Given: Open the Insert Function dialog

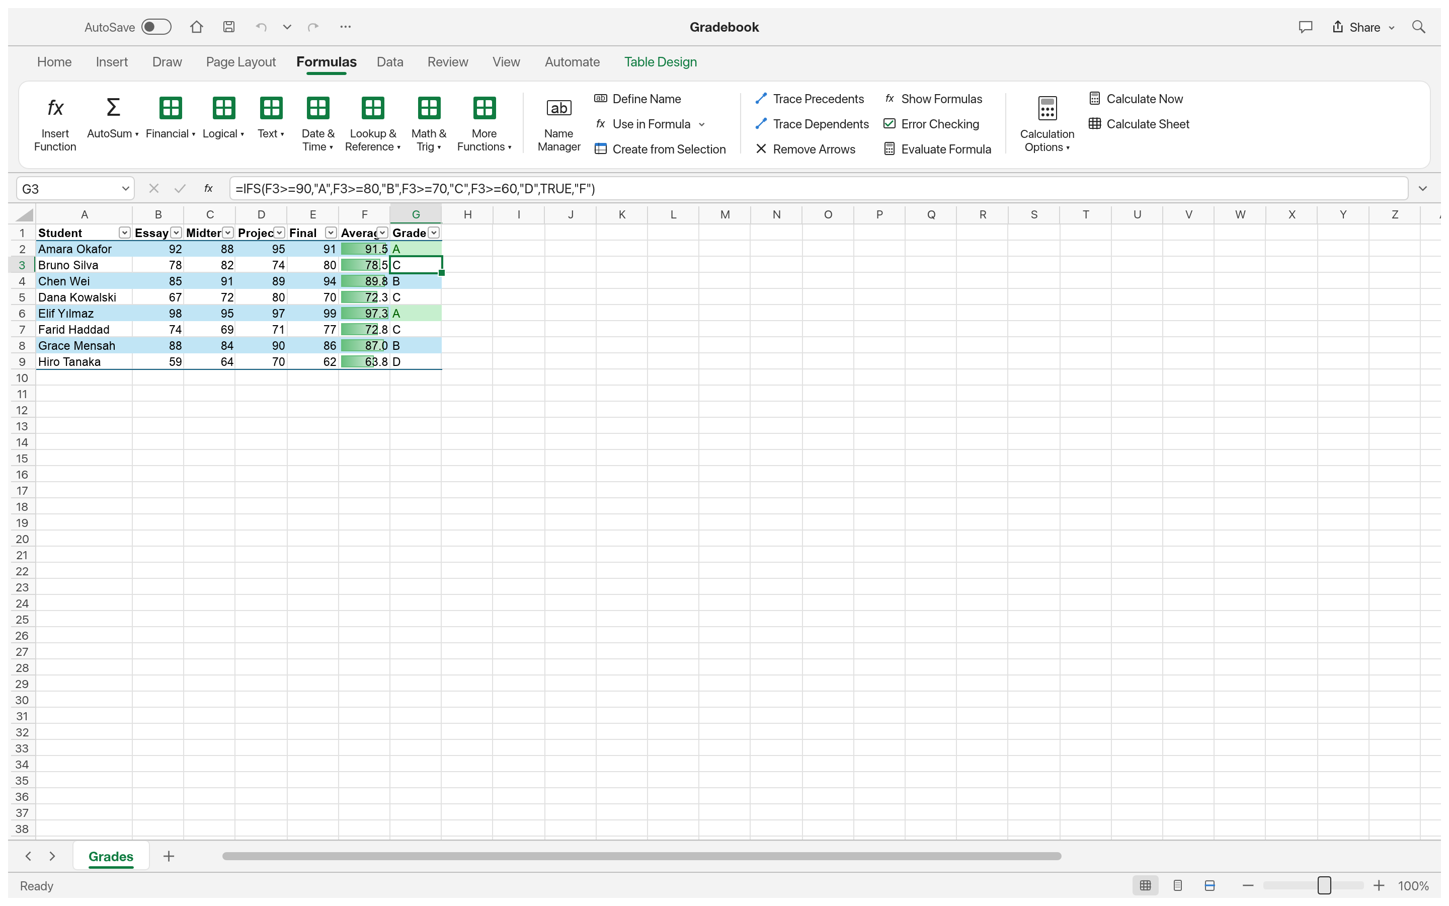Looking at the screenshot, I should [55, 123].
